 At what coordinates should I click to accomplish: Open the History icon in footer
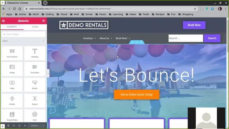pyautogui.click(x=14, y=126)
